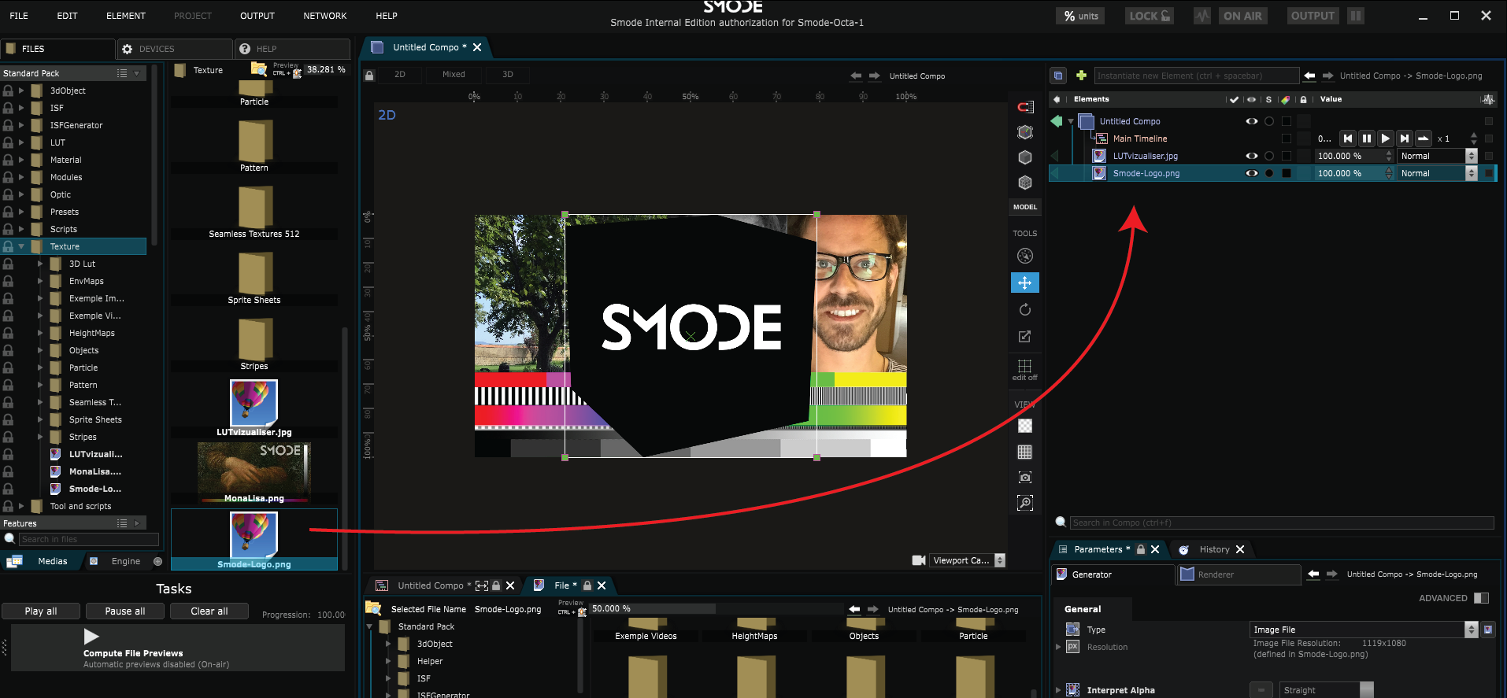Switch to the History tab

click(1213, 549)
